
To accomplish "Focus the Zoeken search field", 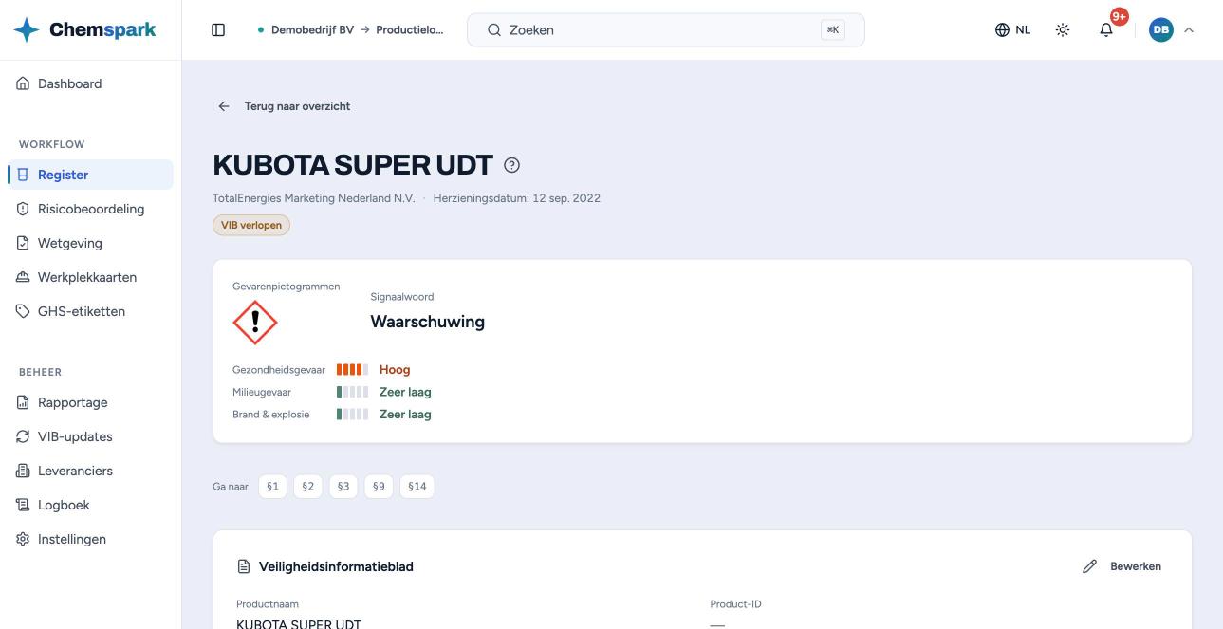I will tap(665, 29).
